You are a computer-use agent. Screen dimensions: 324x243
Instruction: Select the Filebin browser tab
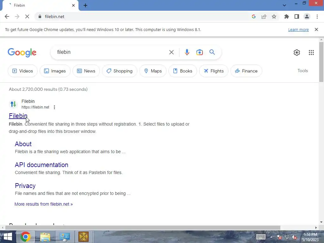[x=40, y=5]
